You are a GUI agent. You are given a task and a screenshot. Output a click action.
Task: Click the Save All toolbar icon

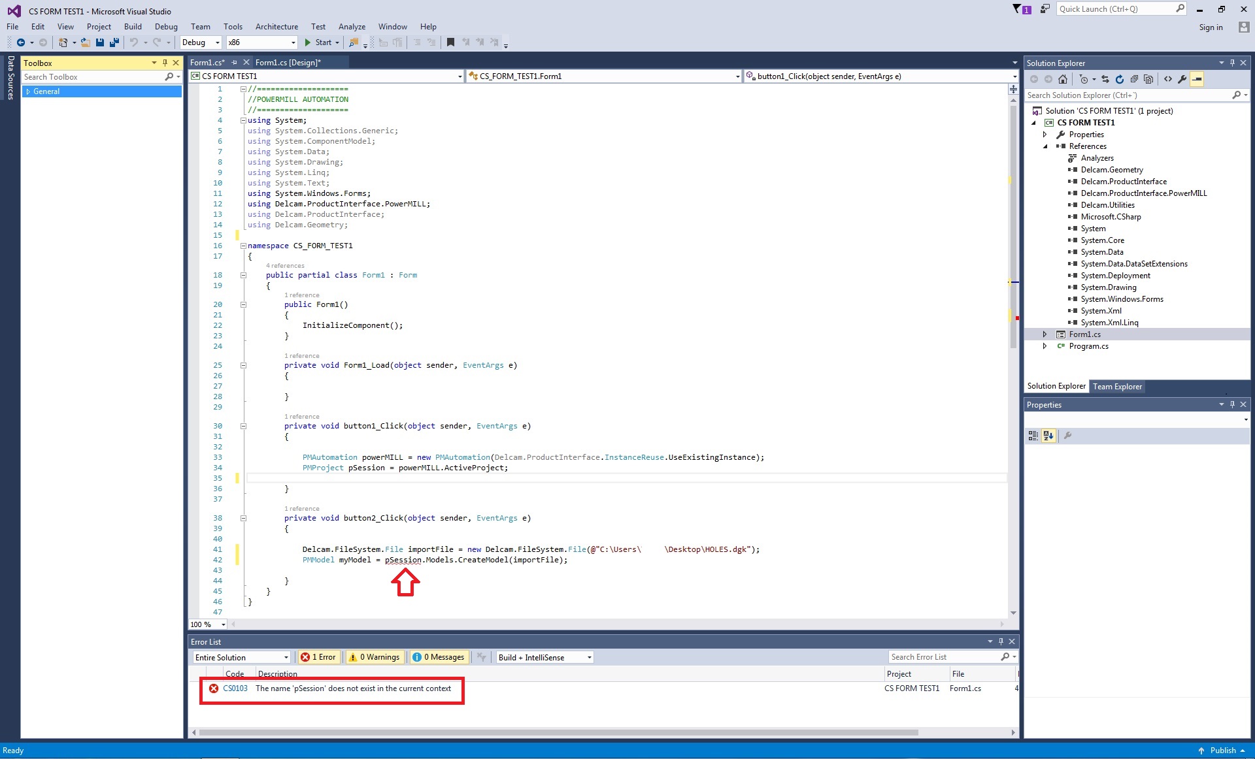tap(114, 42)
